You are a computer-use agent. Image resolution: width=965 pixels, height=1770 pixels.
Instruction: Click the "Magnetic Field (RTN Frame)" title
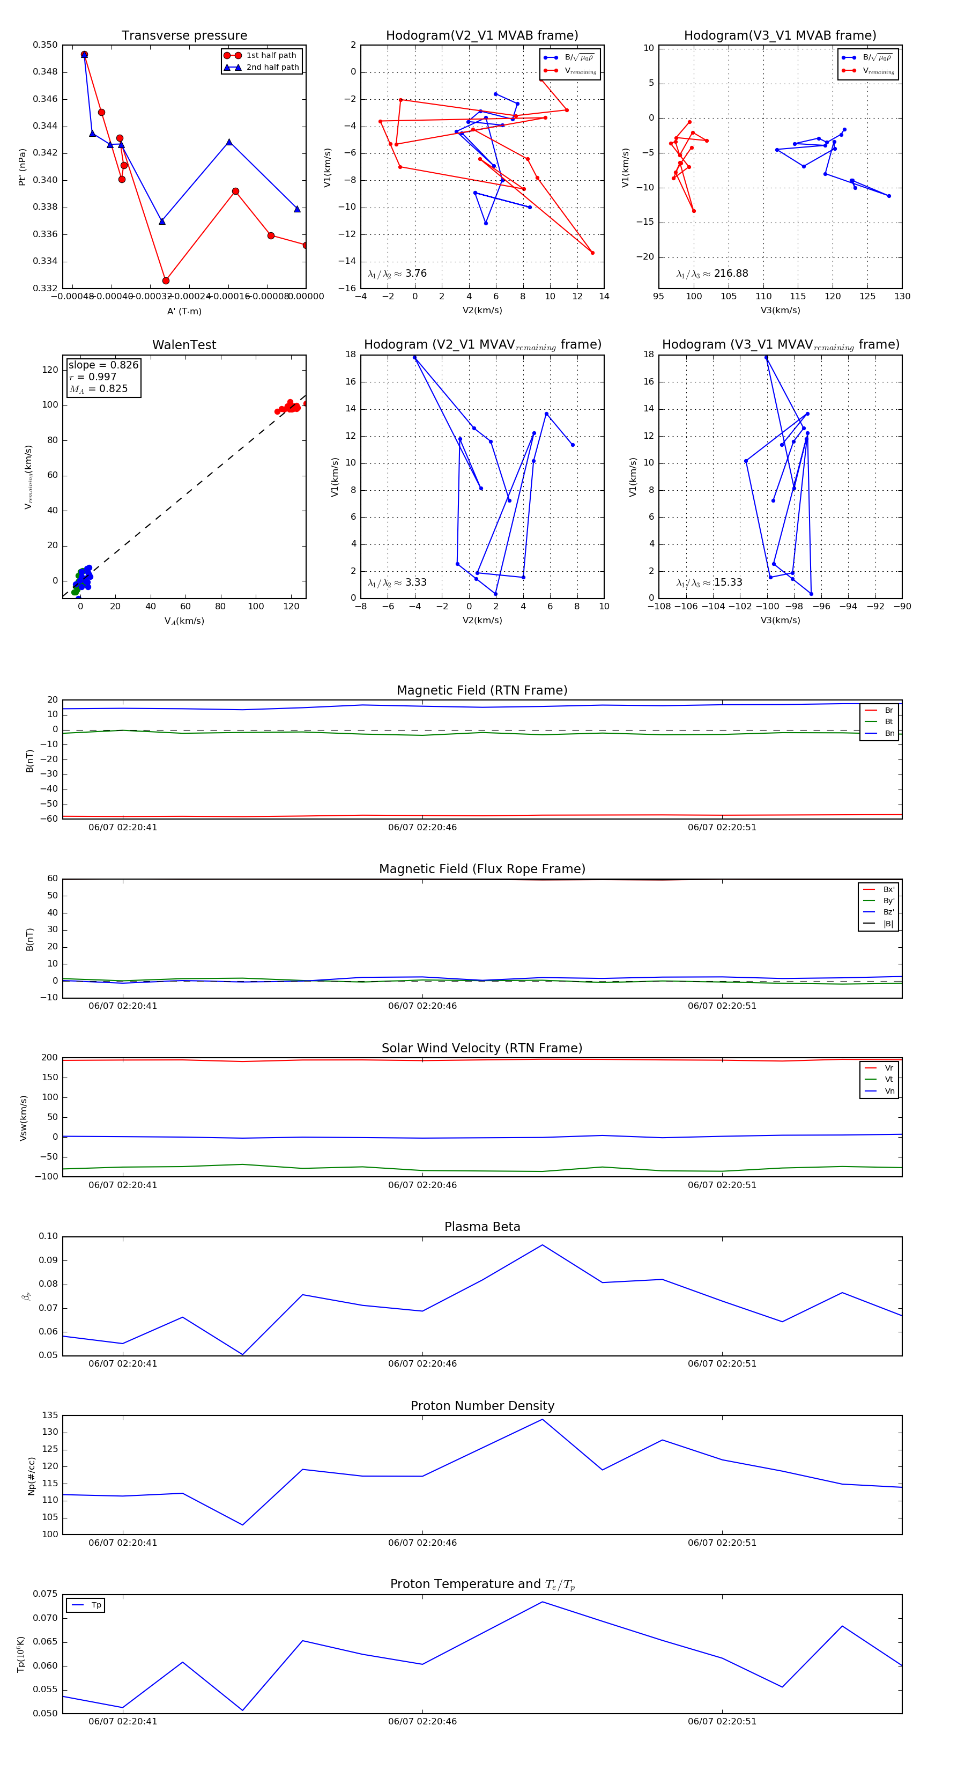point(482,690)
